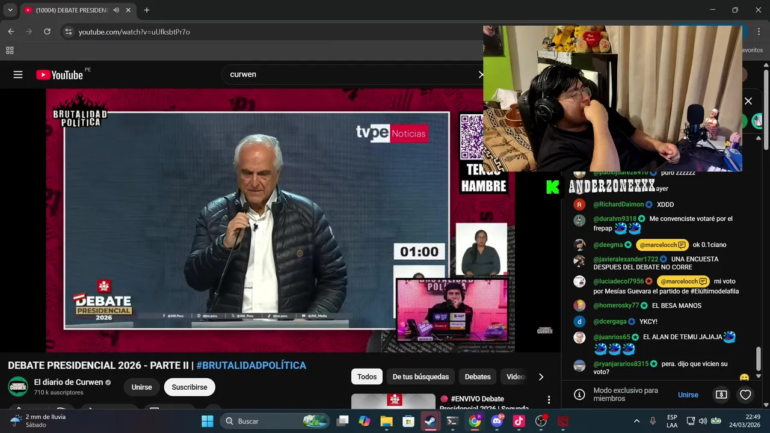
Task: Show more filter chips with right chevron
Action: click(541, 376)
